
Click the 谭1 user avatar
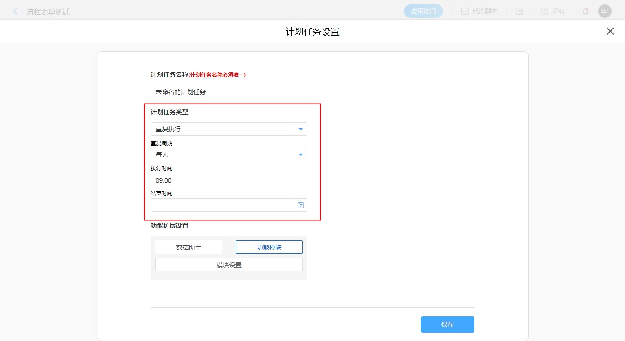tap(604, 12)
